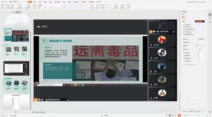Click the play-from-current-slide icon
Viewport: 212px width, 117px height.
20,6
